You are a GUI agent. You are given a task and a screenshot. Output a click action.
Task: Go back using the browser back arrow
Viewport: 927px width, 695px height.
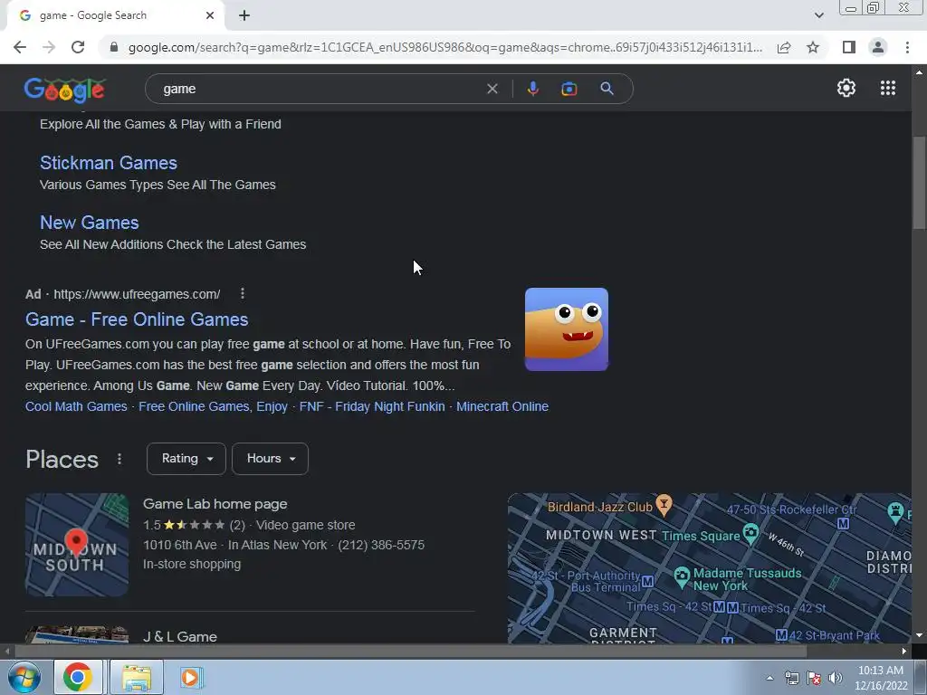(20, 47)
